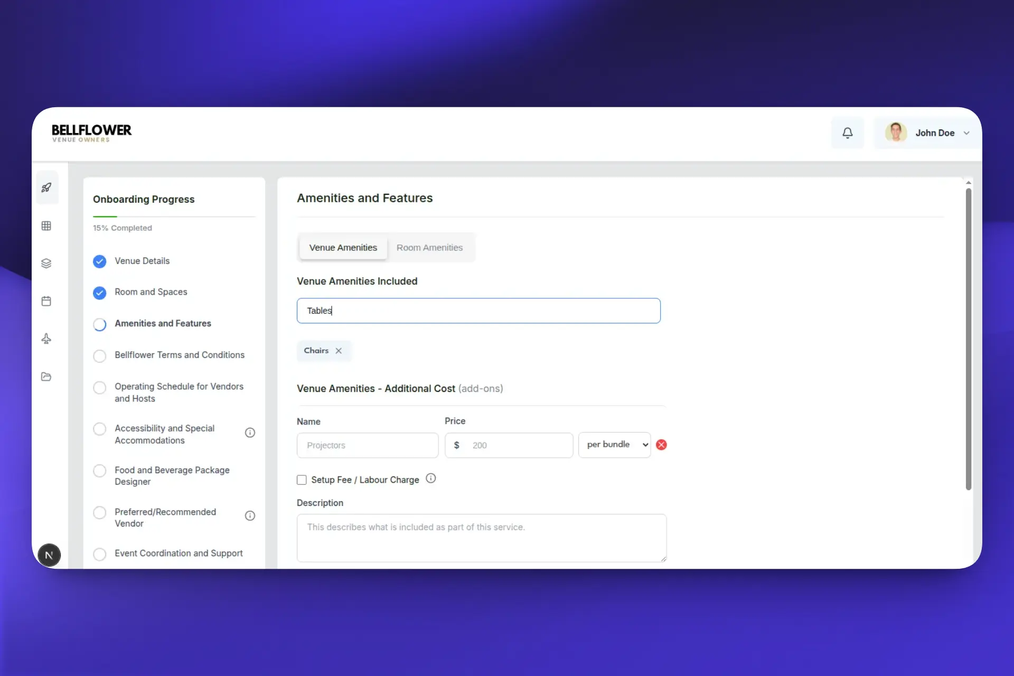The height and width of the screenshot is (676, 1014).
Task: Select the Food and Beverage Package circle
Action: point(99,471)
